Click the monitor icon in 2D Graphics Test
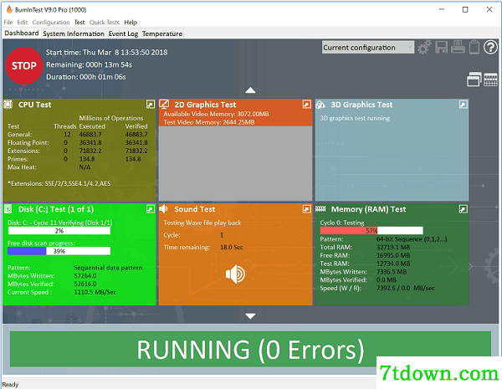The image size is (502, 389). [x=164, y=105]
